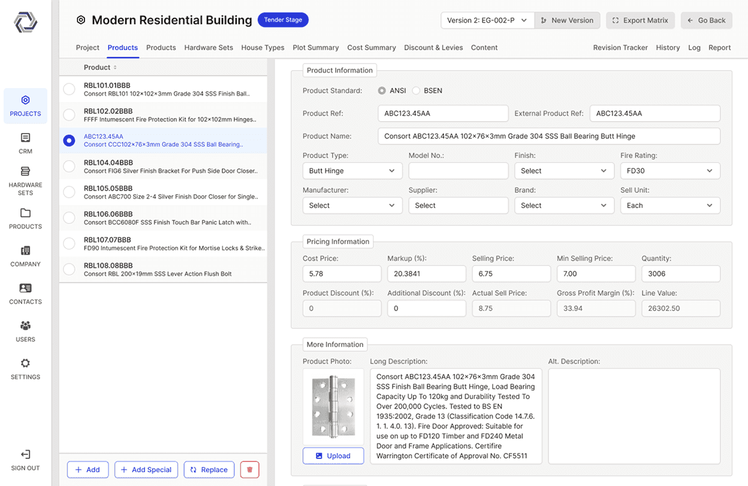Open the Supplier select field
This screenshot has width=748, height=486.
pyautogui.click(x=459, y=206)
